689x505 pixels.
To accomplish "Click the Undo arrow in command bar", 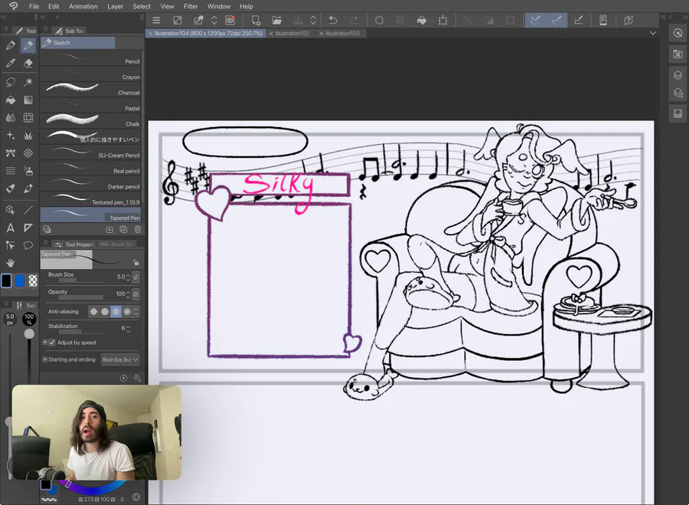I will tap(333, 20).
